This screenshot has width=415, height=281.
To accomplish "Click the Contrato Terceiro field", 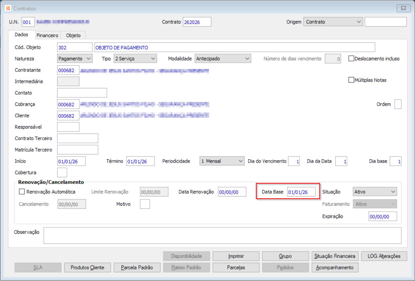I will (78, 138).
